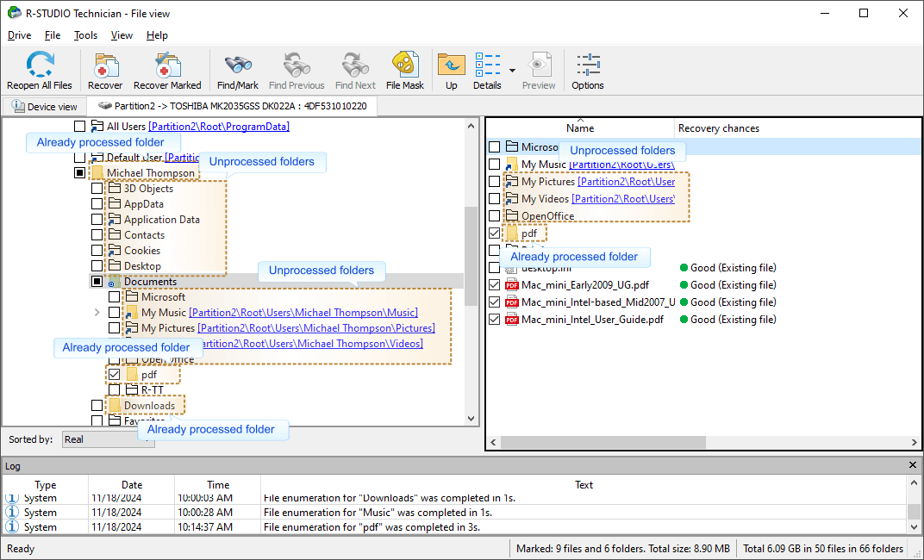Viewport: 924px width, 560px height.
Task: Follow My Videos link in right file list
Action: point(623,199)
